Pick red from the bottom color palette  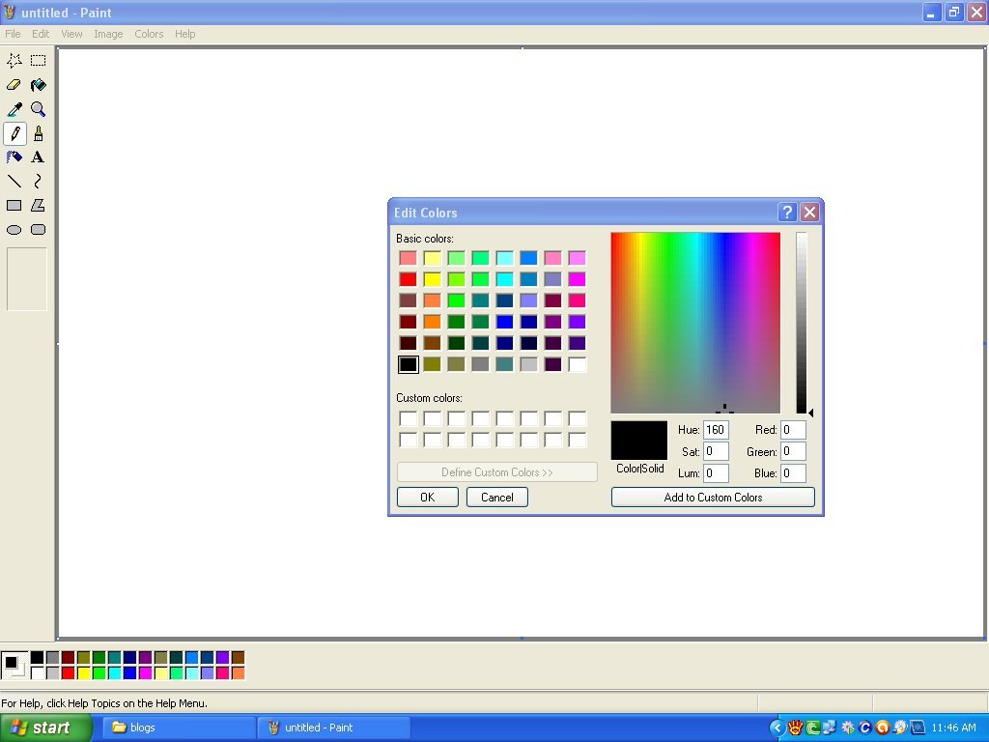[69, 673]
